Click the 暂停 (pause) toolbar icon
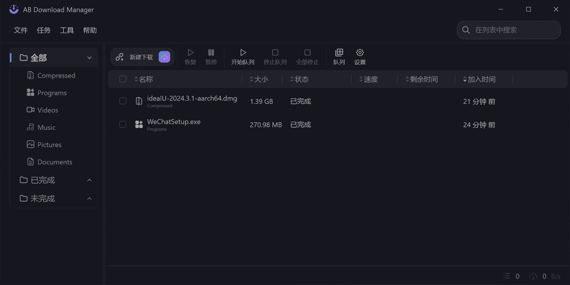570x285 pixels. [x=211, y=56]
